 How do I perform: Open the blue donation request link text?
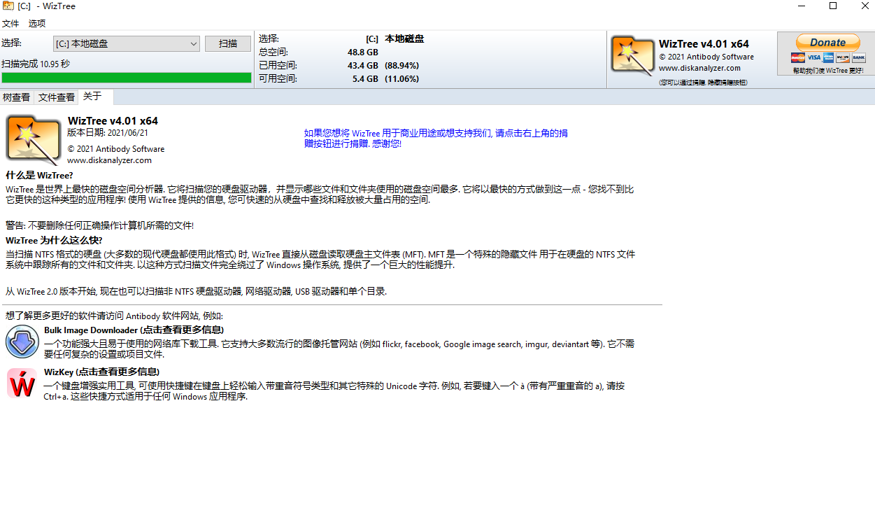435,138
